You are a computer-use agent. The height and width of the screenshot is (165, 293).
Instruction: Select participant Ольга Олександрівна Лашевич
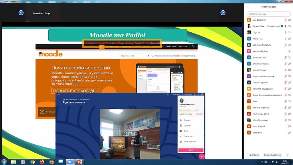pyautogui.click(x=268, y=95)
